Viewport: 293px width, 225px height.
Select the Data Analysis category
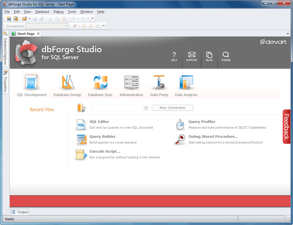(186, 85)
